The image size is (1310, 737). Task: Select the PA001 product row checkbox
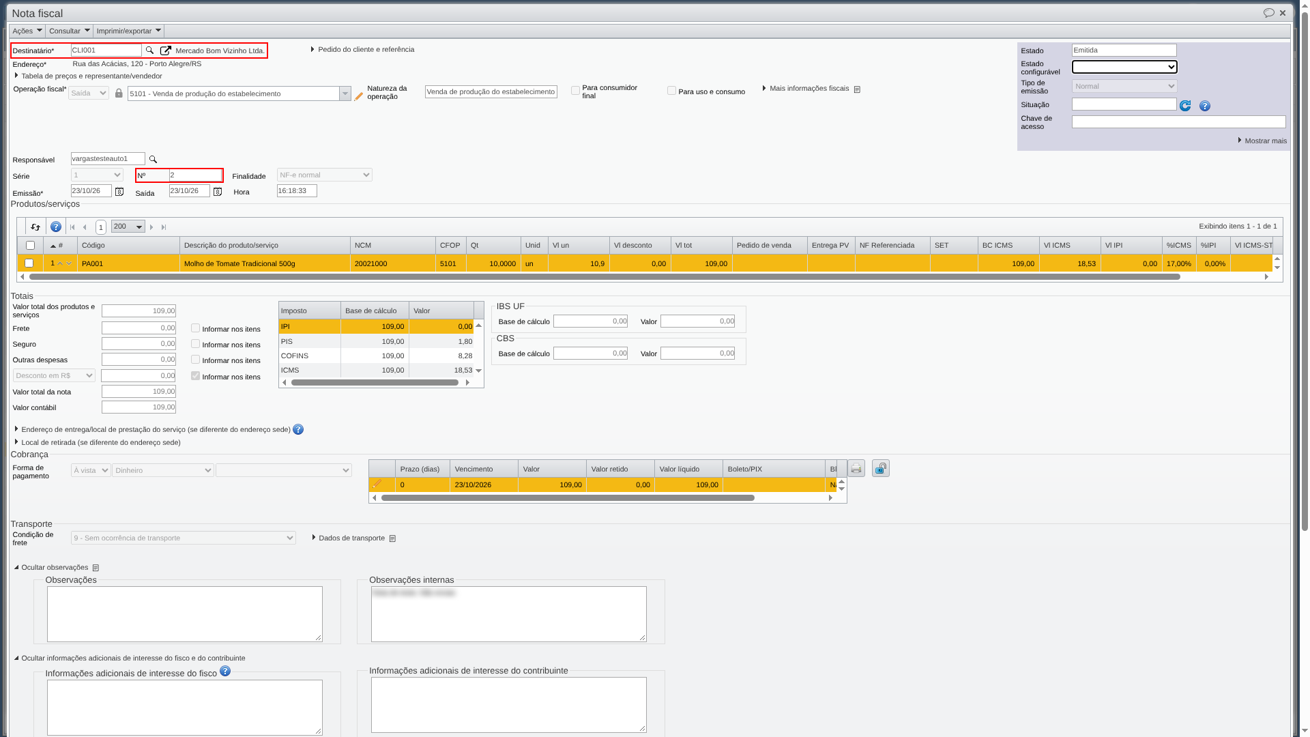[29, 263]
